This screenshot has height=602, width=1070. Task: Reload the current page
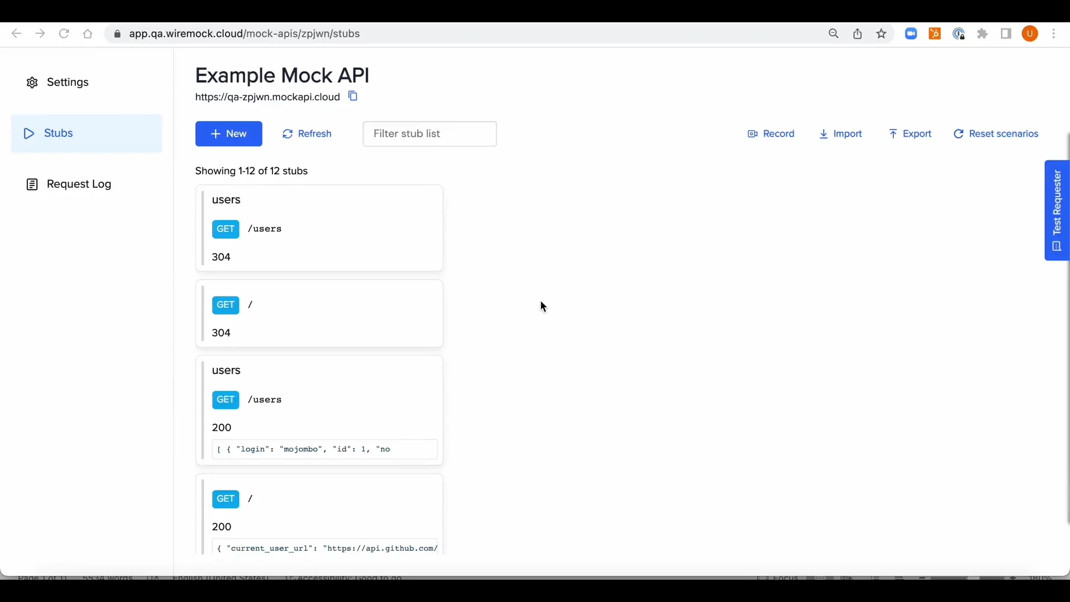64,33
